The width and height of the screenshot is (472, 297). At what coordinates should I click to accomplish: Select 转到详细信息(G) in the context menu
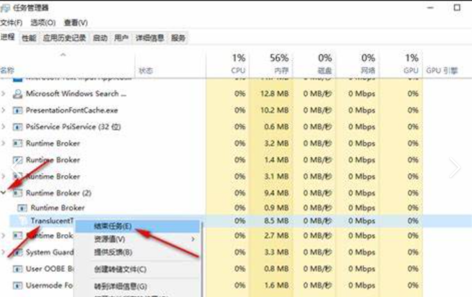137,287
